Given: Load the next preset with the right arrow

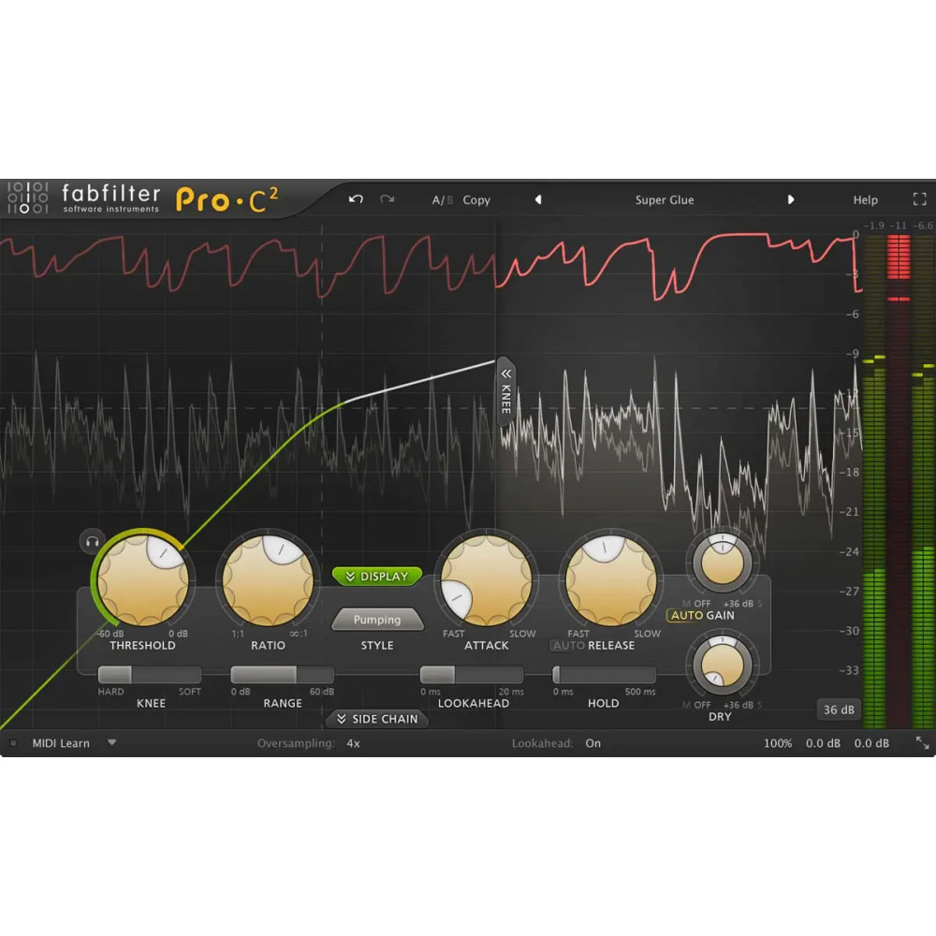Looking at the screenshot, I should [x=792, y=199].
